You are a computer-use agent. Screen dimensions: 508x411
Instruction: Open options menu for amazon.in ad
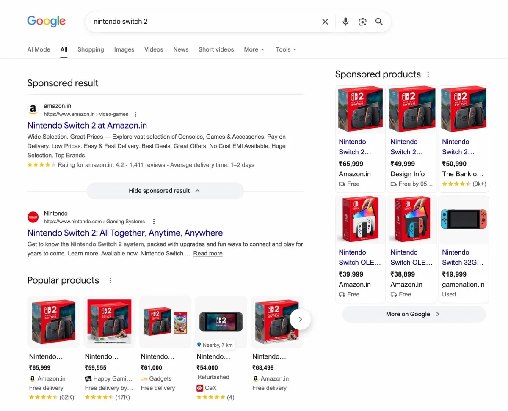tap(135, 114)
